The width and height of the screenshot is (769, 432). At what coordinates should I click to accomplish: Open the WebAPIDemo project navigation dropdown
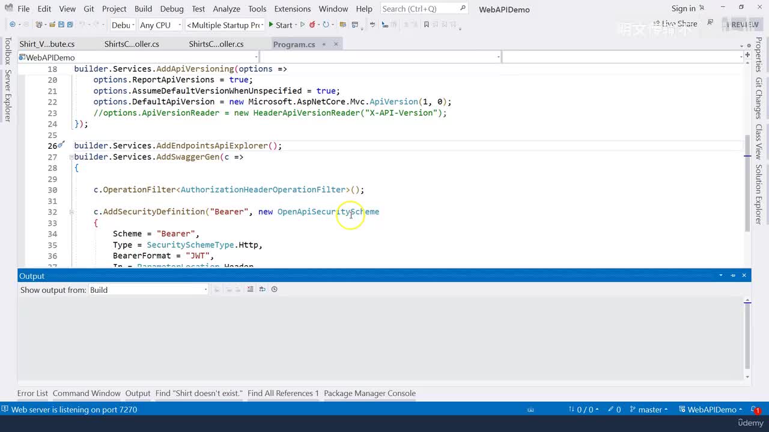click(138, 57)
